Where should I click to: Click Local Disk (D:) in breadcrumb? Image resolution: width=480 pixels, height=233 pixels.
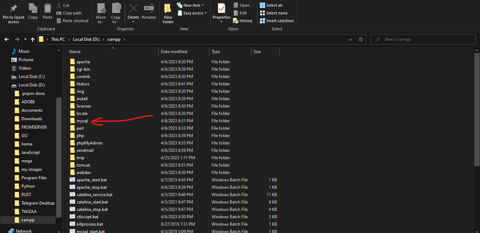point(86,39)
